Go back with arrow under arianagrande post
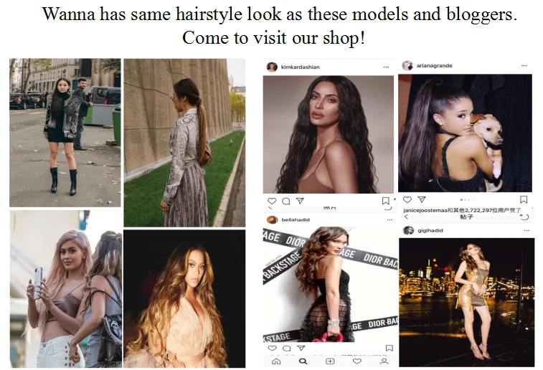This screenshot has width=543, height=370. coord(406,217)
